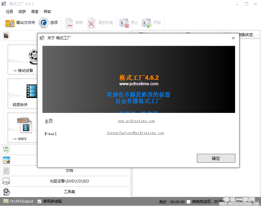
Task: Click the 主页 label in the dialog
Action: point(48,121)
